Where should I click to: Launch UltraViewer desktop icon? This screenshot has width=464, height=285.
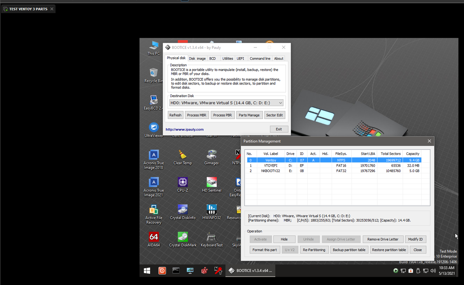point(154,130)
